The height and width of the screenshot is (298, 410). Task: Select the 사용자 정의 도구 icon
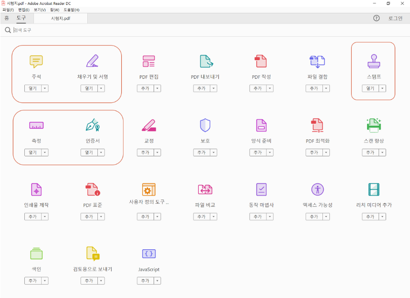[x=149, y=190]
